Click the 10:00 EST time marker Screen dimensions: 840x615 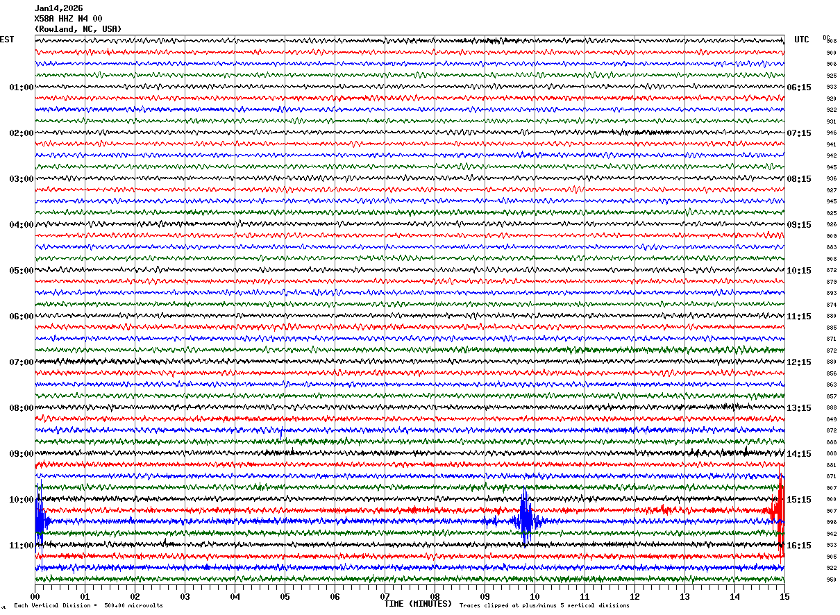coord(21,500)
